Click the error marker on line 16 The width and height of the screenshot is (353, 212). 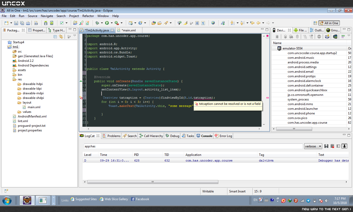[x=81, y=98]
